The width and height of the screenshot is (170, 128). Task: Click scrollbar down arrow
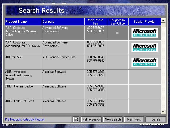(x=163, y=112)
